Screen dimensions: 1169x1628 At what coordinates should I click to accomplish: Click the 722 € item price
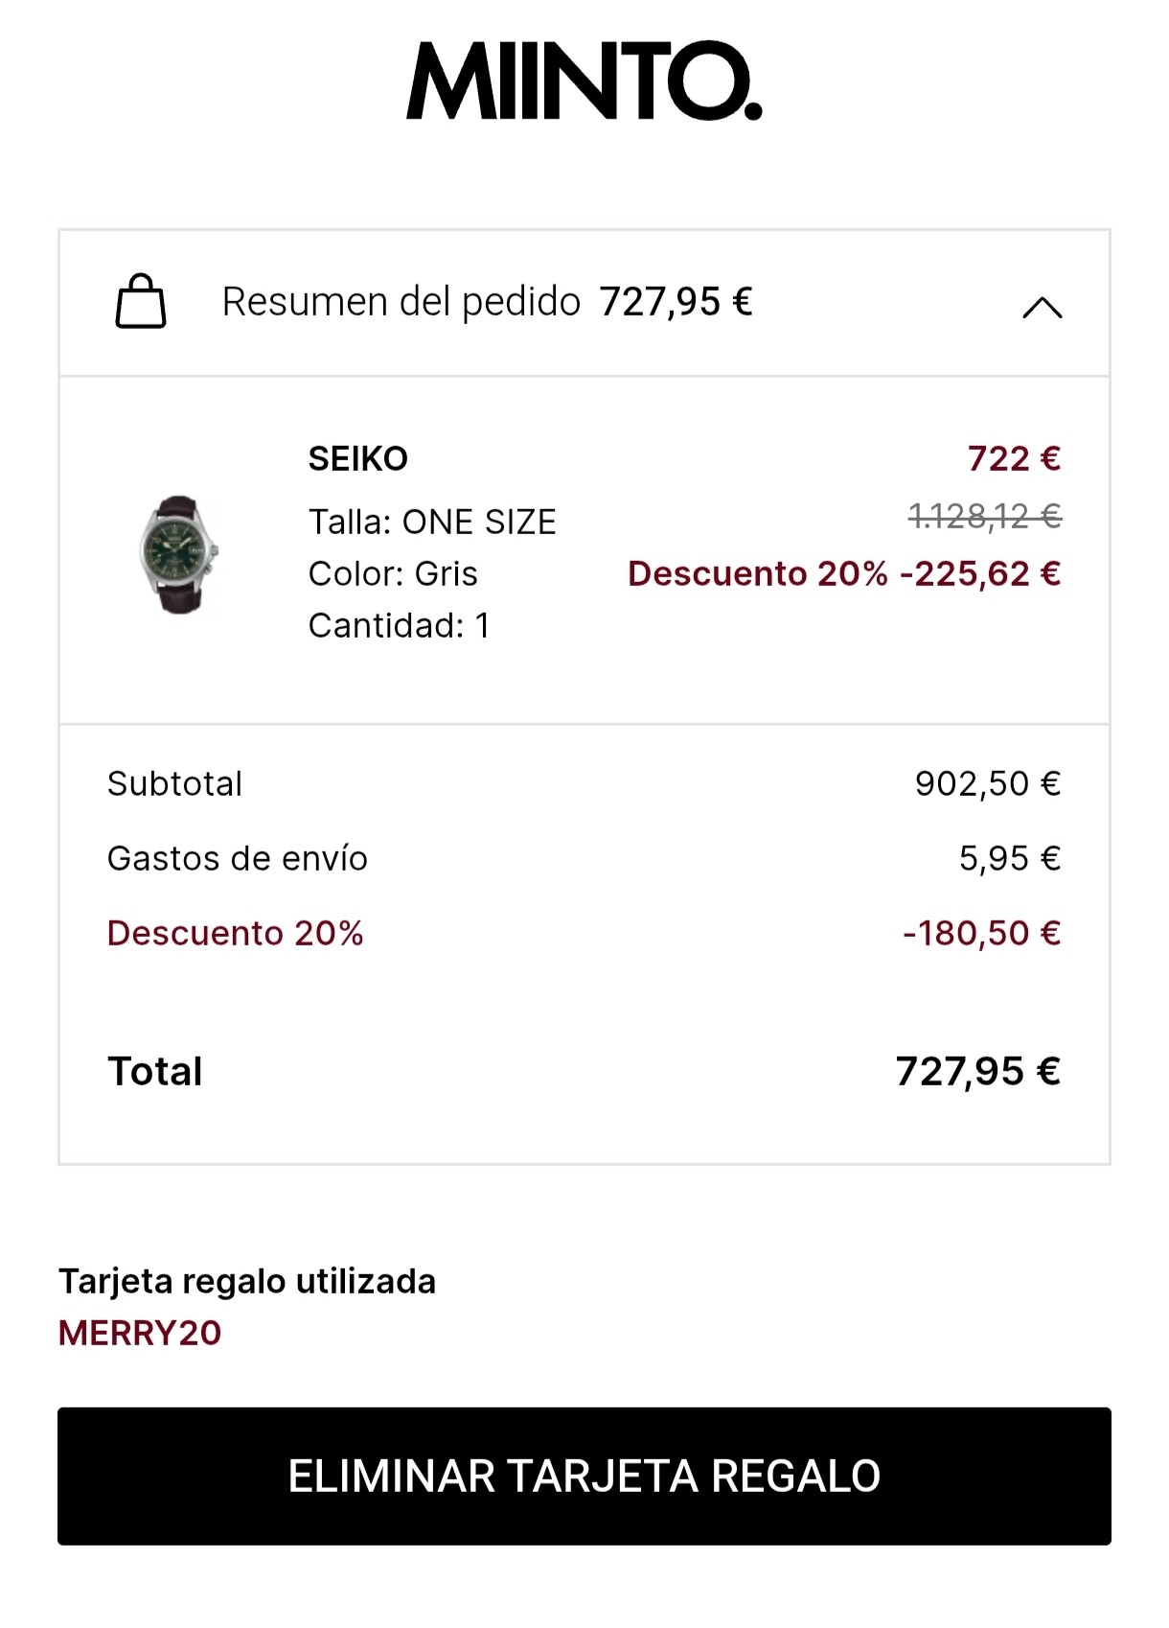pos(1014,459)
